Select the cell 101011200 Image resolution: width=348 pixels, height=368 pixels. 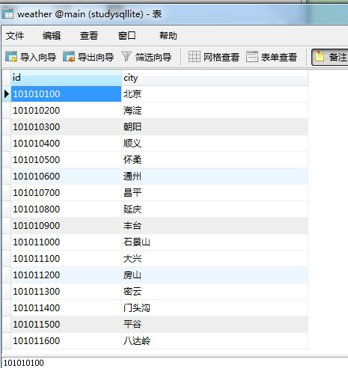66,275
